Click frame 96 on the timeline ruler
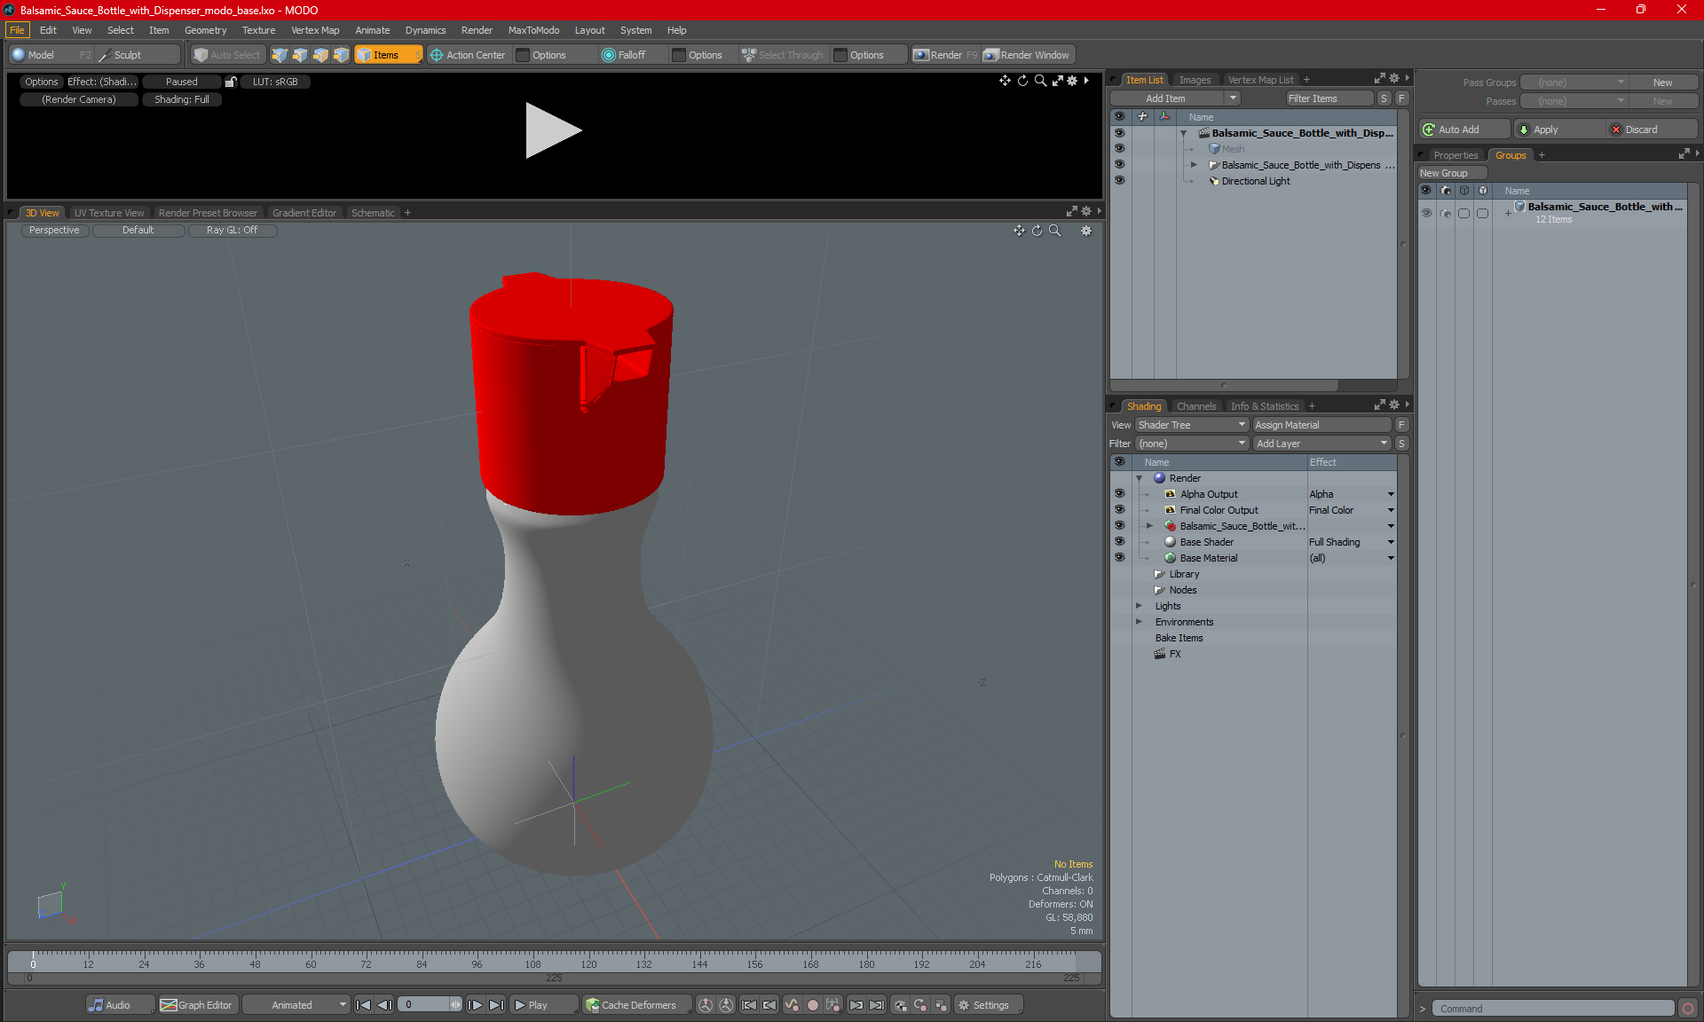 [x=477, y=963]
